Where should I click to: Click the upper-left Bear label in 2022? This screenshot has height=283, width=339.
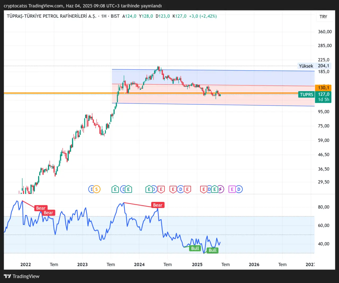click(x=41, y=208)
